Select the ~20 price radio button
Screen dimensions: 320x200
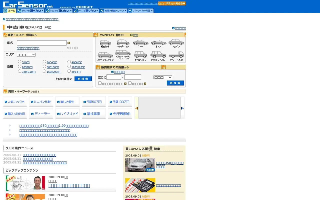click(x=19, y=62)
